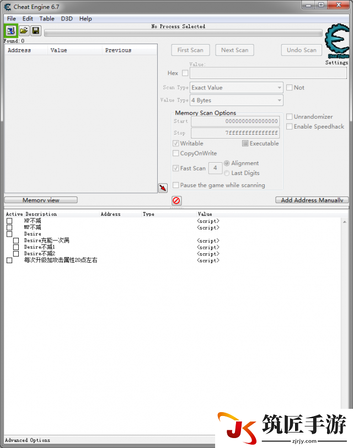
Task: Activate the HP不减 script checkbox
Action: [9, 221]
